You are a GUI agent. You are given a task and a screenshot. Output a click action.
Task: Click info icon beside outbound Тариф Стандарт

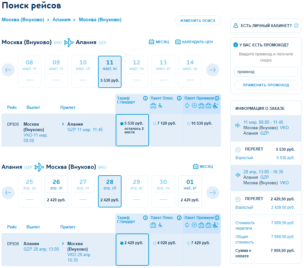145,98
